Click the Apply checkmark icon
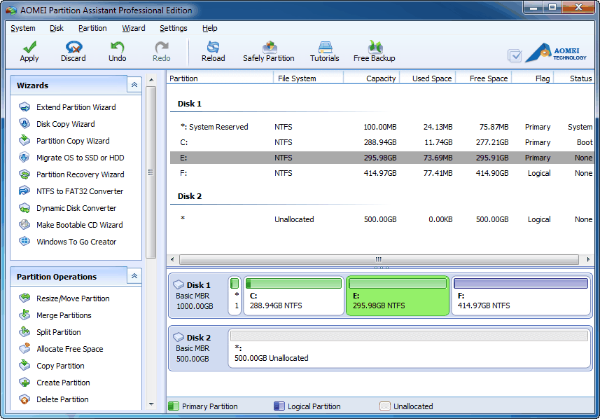This screenshot has height=419, width=600. 29,47
